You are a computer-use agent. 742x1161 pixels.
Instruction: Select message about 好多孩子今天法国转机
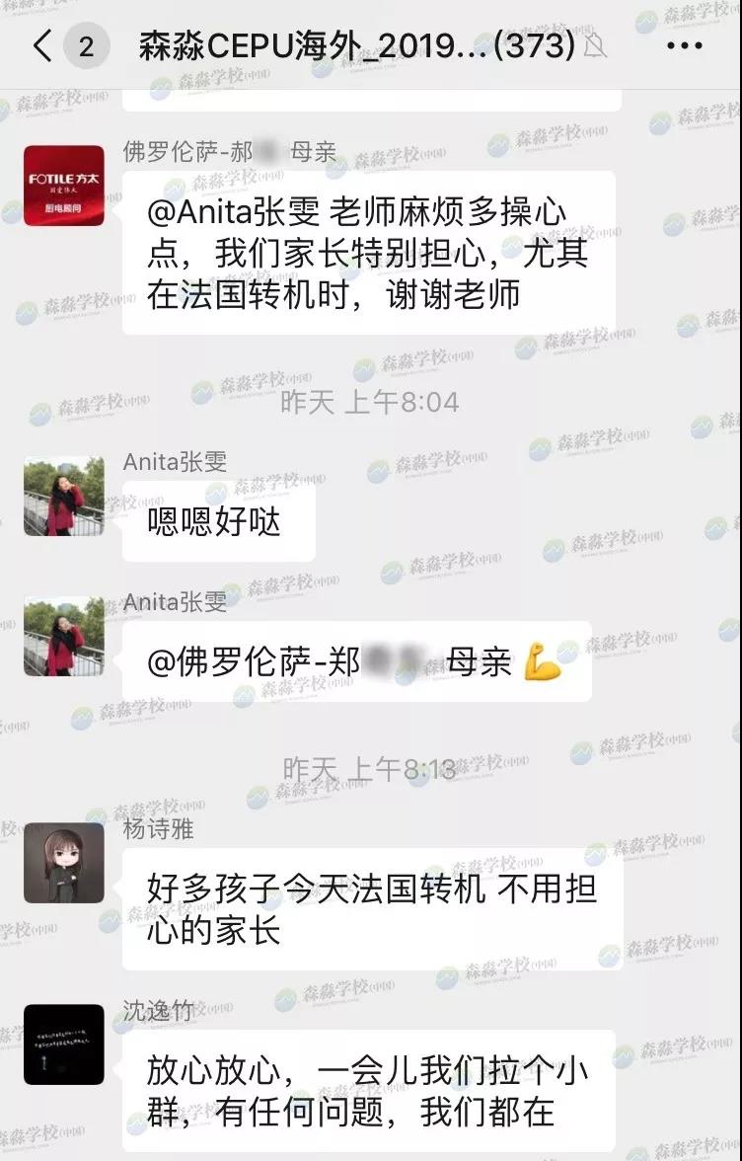point(372,909)
